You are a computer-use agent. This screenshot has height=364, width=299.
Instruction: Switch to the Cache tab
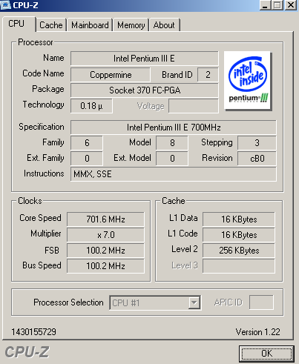pyautogui.click(x=51, y=25)
